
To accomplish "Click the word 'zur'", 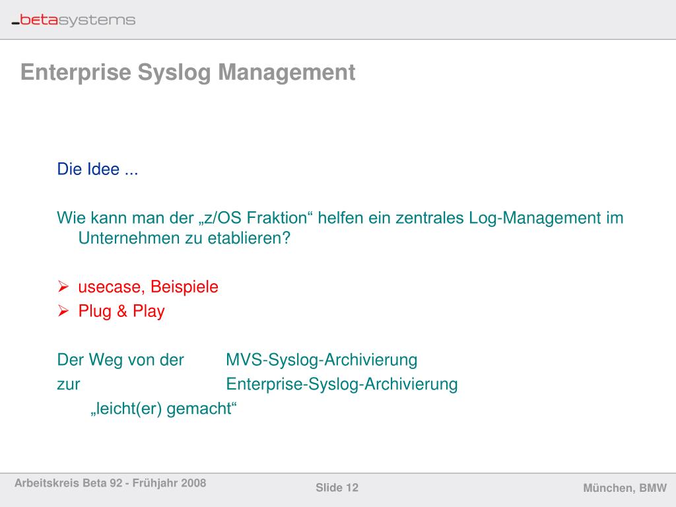I will click(x=69, y=385).
